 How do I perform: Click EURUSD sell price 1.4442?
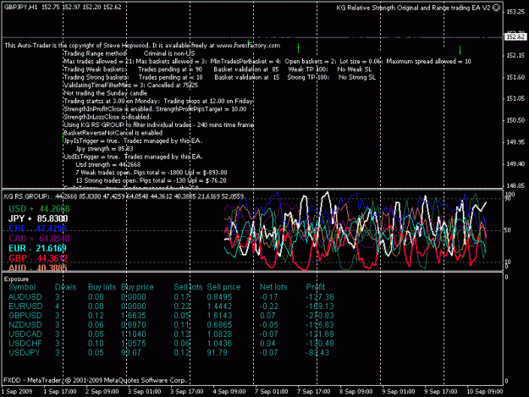[219, 306]
